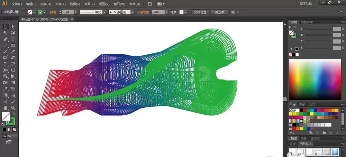Screen dimensions: 346x157
Task: Expand the opacity 100% dropdown
Action: 167,12
